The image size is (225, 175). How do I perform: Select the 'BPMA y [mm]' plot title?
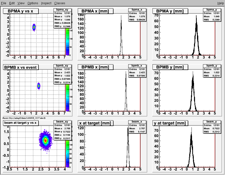pos(170,11)
